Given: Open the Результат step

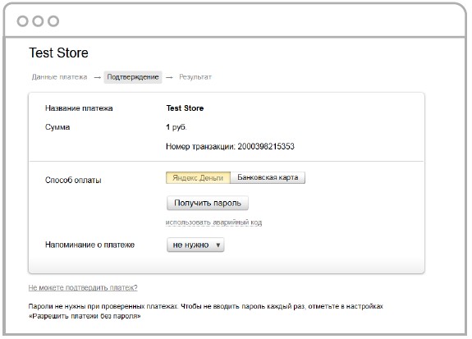Looking at the screenshot, I should (x=195, y=77).
